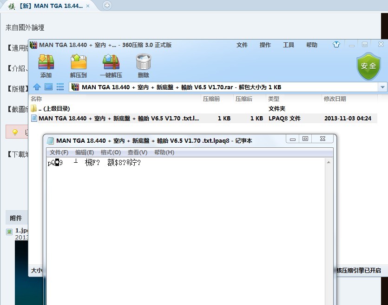Open 360压缩 工具 menu
The height and width of the screenshot is (305, 388).
click(289, 45)
